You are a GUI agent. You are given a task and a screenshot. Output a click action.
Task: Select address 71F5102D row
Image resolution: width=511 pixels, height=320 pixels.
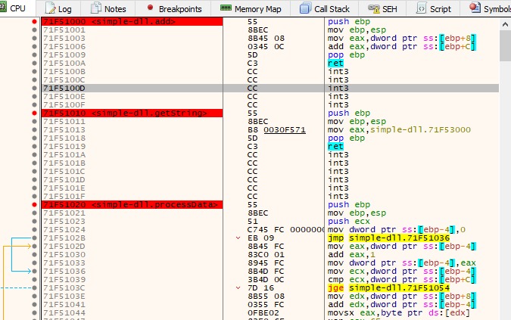64,246
